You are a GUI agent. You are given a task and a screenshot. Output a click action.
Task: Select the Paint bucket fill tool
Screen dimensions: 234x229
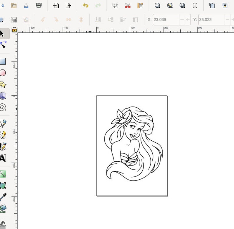(3, 209)
